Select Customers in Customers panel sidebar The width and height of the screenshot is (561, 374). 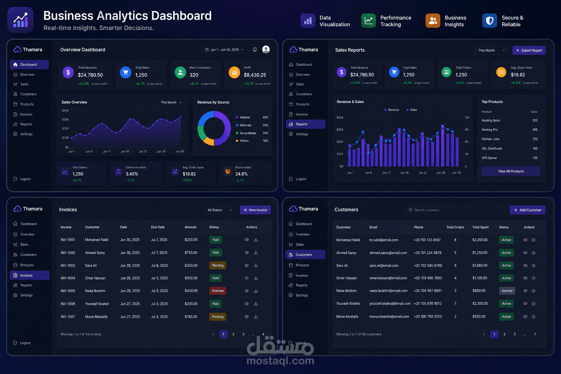(305, 255)
